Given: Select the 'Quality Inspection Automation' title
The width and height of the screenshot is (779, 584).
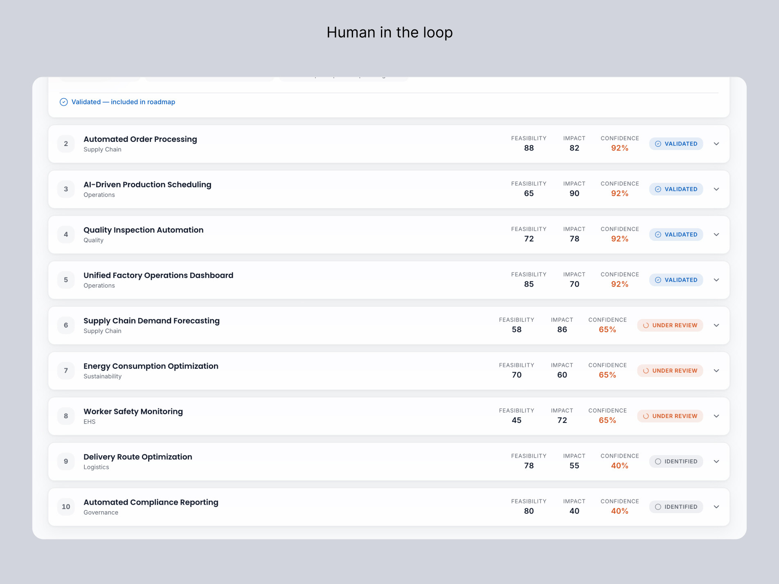Looking at the screenshot, I should click(x=144, y=230).
